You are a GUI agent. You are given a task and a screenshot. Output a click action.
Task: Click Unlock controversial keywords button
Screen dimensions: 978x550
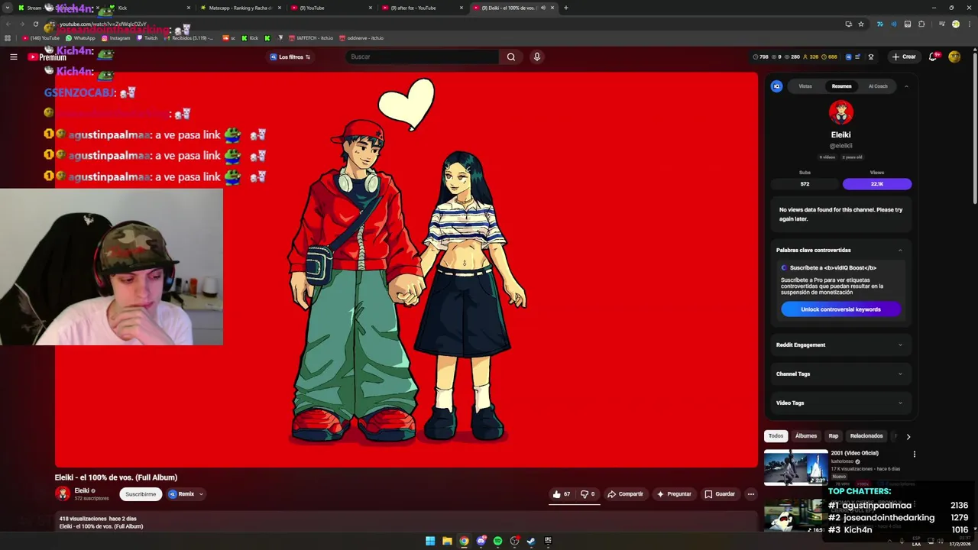click(x=840, y=309)
